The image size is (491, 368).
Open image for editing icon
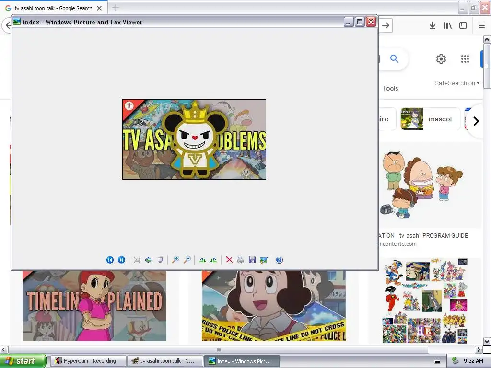(x=264, y=260)
